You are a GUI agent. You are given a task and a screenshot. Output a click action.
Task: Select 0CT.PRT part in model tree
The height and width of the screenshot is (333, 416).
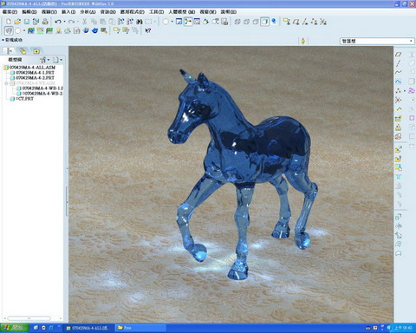[x=24, y=99]
